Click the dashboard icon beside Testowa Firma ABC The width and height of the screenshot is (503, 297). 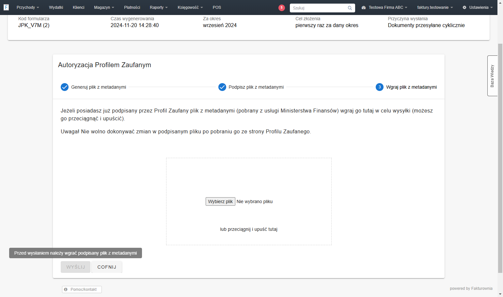pos(364,7)
